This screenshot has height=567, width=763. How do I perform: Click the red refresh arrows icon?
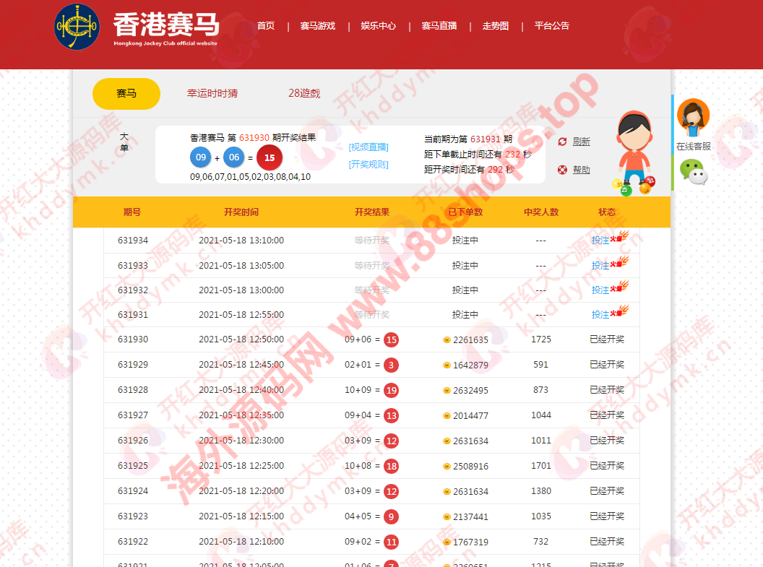(562, 142)
